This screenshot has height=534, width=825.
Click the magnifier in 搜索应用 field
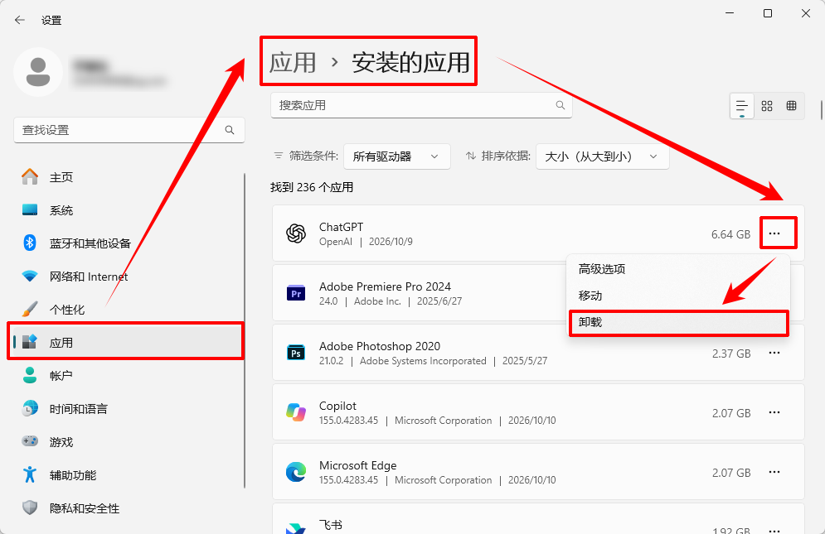(561, 105)
